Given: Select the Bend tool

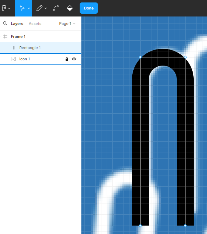Looking at the screenshot, I should click(x=56, y=8).
